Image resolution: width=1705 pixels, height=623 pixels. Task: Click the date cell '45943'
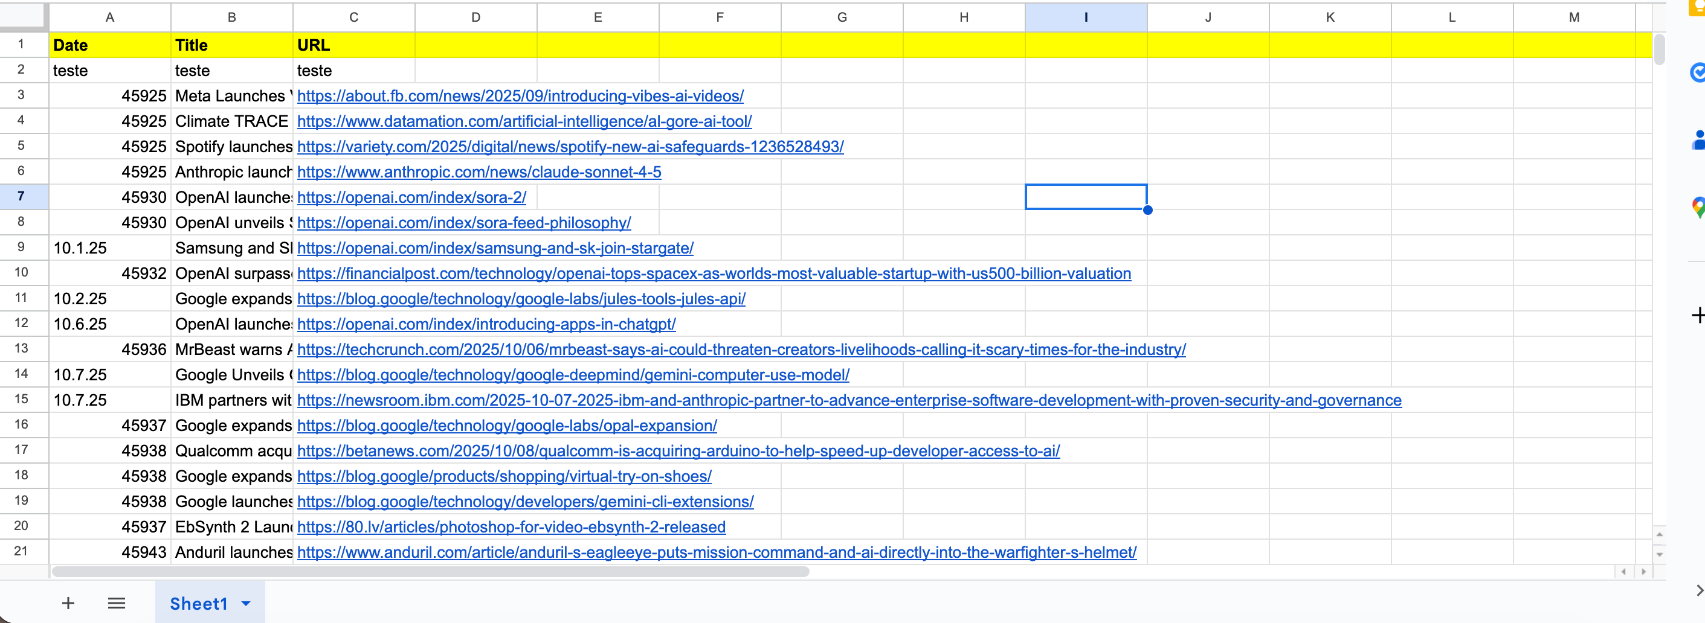coord(110,552)
